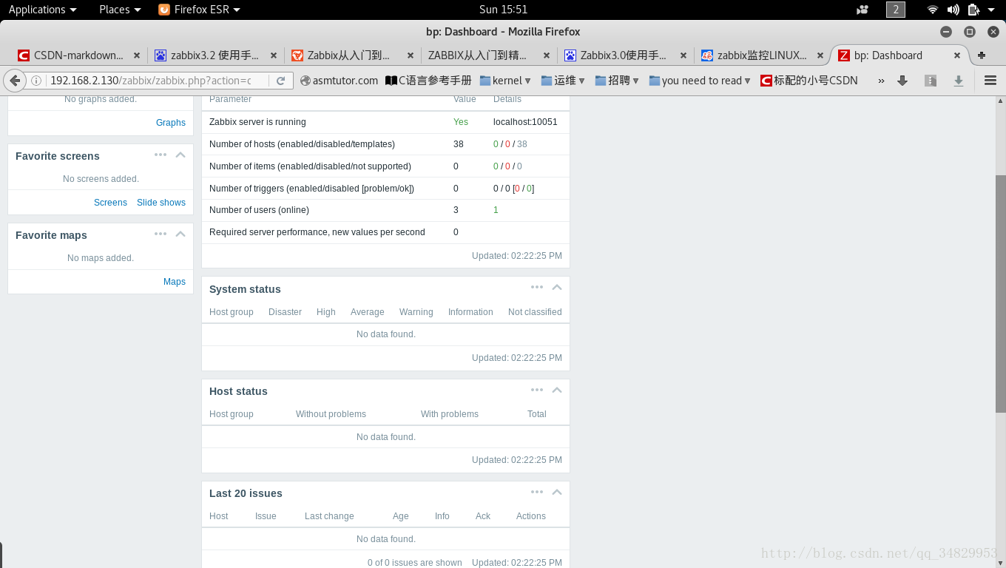Image resolution: width=1006 pixels, height=568 pixels.
Task: Click the Ack column header in issues
Action: pyautogui.click(x=483, y=516)
